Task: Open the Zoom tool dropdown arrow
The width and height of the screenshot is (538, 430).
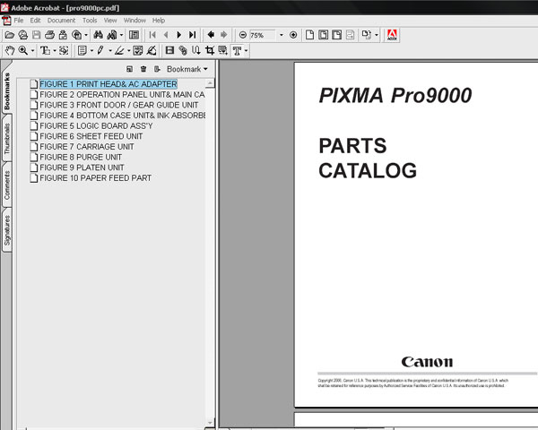Action: click(33, 51)
